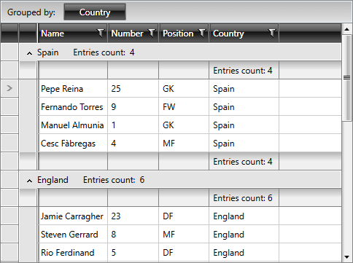Click number 5 in Rio Ferdinand row
This screenshot has height=263, width=353.
133,252
